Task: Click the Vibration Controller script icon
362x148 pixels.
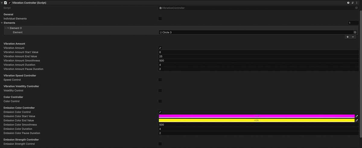Action: point(6,3)
